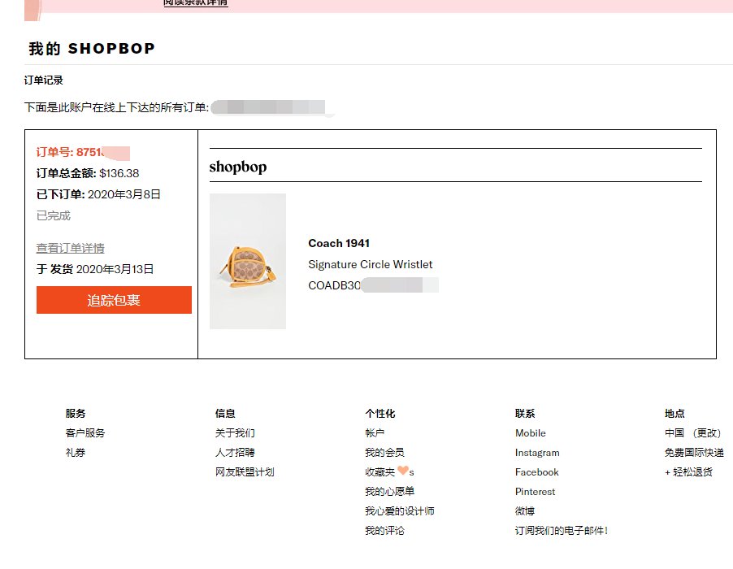Image resolution: width=733 pixels, height=569 pixels.
Task: Open the 我的评论 my reviews link
Action: point(384,531)
